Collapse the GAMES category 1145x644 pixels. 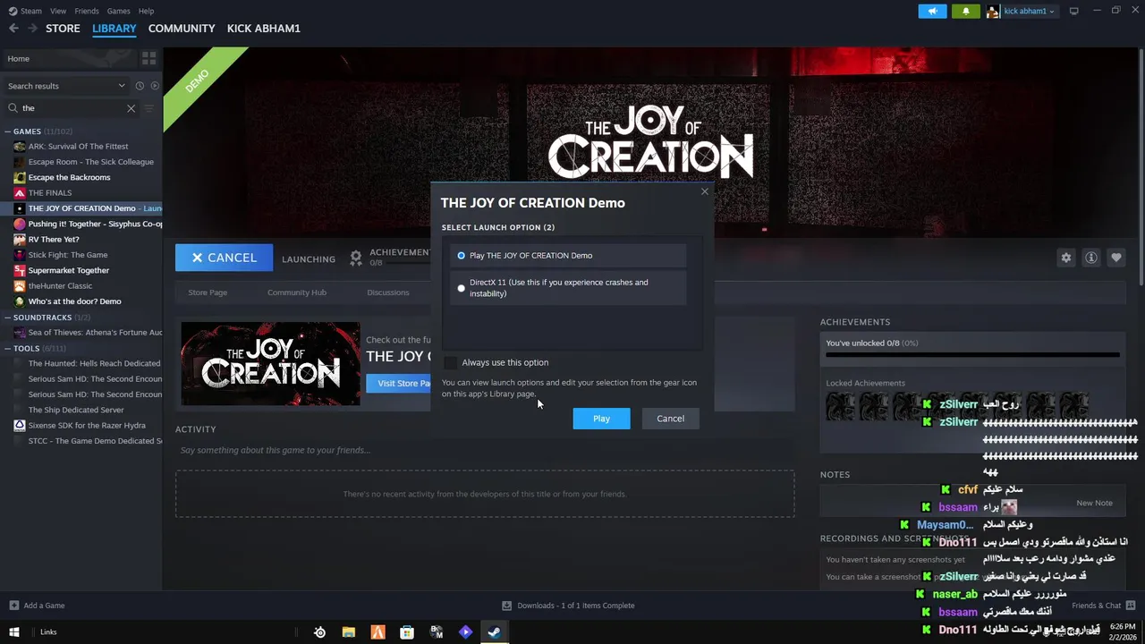pyautogui.click(x=8, y=131)
